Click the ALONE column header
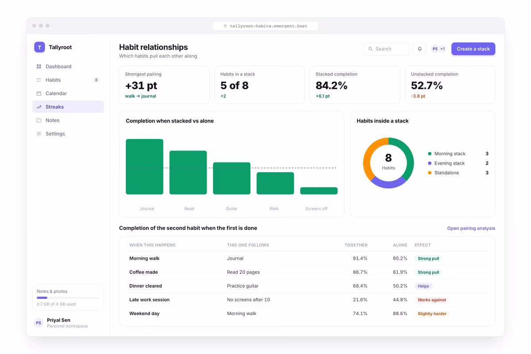Viewport: 531px width, 354px height. tap(400, 245)
